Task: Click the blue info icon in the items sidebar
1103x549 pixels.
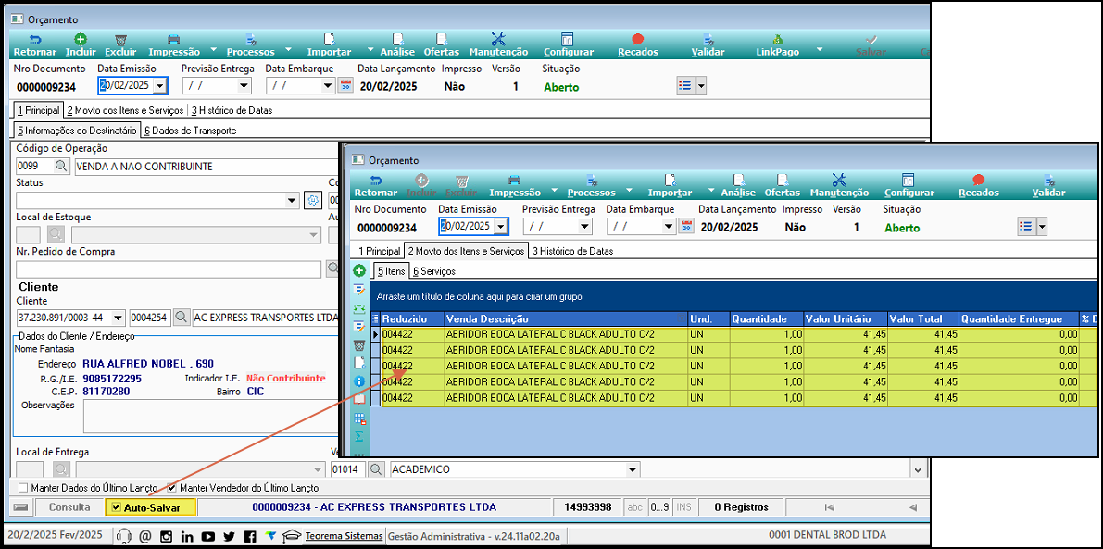Action: [359, 381]
